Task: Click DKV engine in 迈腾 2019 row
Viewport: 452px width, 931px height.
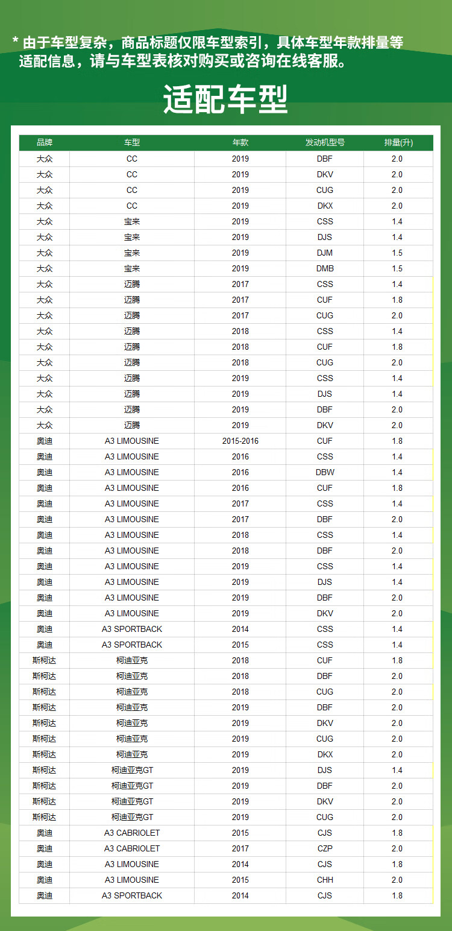Action: point(325,425)
